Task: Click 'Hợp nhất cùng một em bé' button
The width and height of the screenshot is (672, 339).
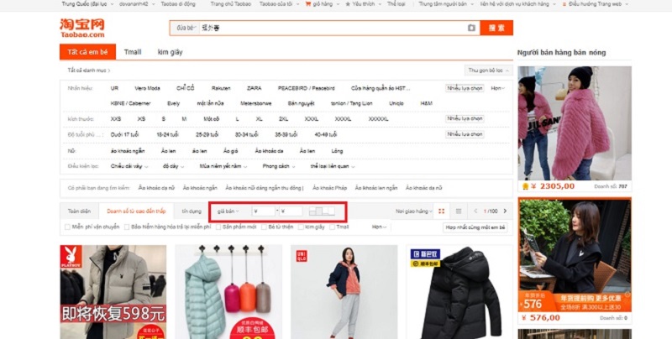Action: click(x=475, y=227)
